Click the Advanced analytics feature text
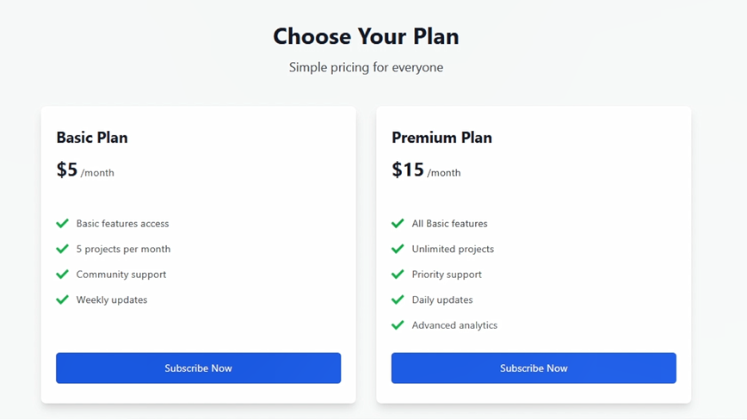Image resolution: width=747 pixels, height=420 pixels. pyautogui.click(x=454, y=325)
